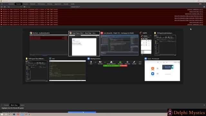Image resolution: width=206 pixels, height=116 pixels.
Task: Open the Audits tab
Action: 72,4
